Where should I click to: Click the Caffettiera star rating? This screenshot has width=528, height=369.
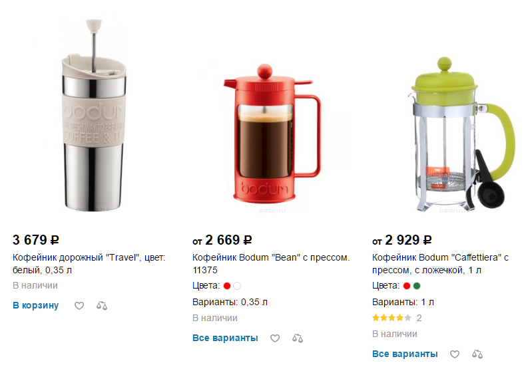[392, 318]
